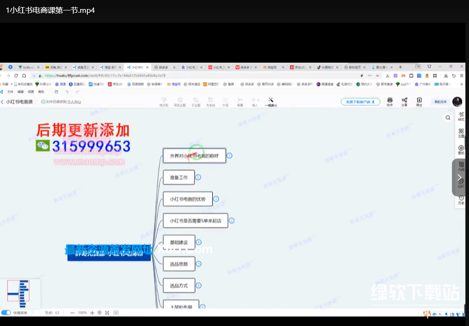Expand the gray side arrow panel
The image size is (469, 326).
[459, 177]
